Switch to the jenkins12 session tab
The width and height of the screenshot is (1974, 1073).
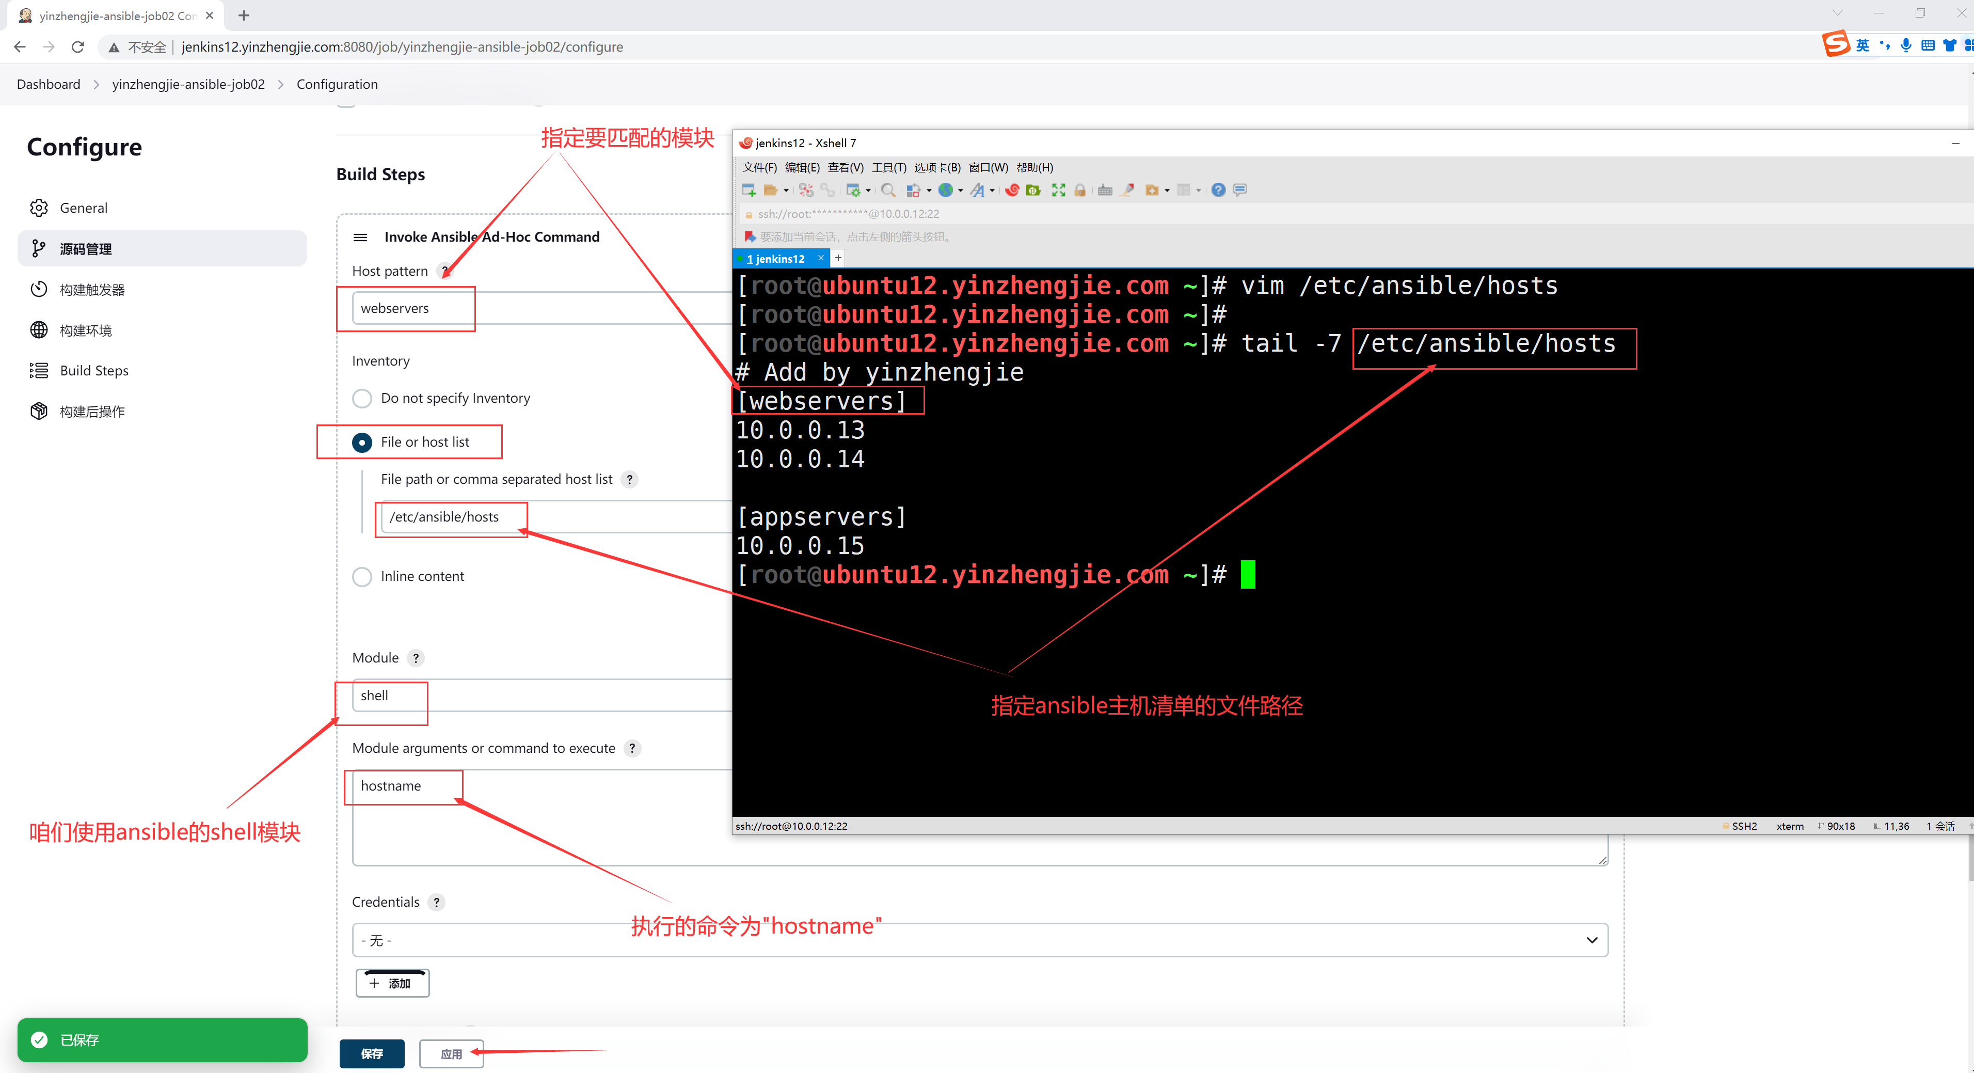click(x=776, y=258)
